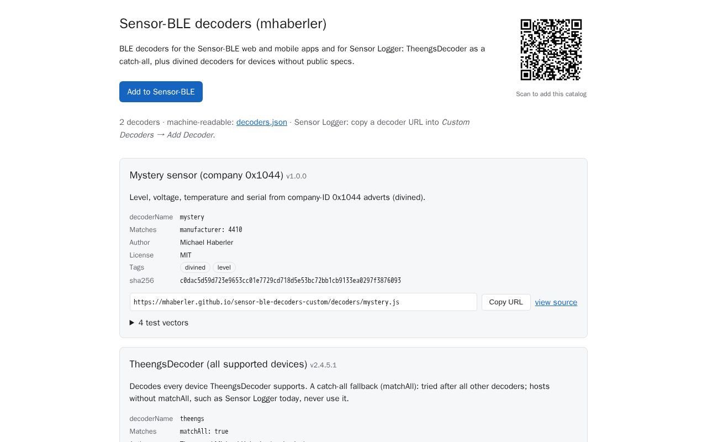Click the 2 decoders count text

(x=140, y=122)
